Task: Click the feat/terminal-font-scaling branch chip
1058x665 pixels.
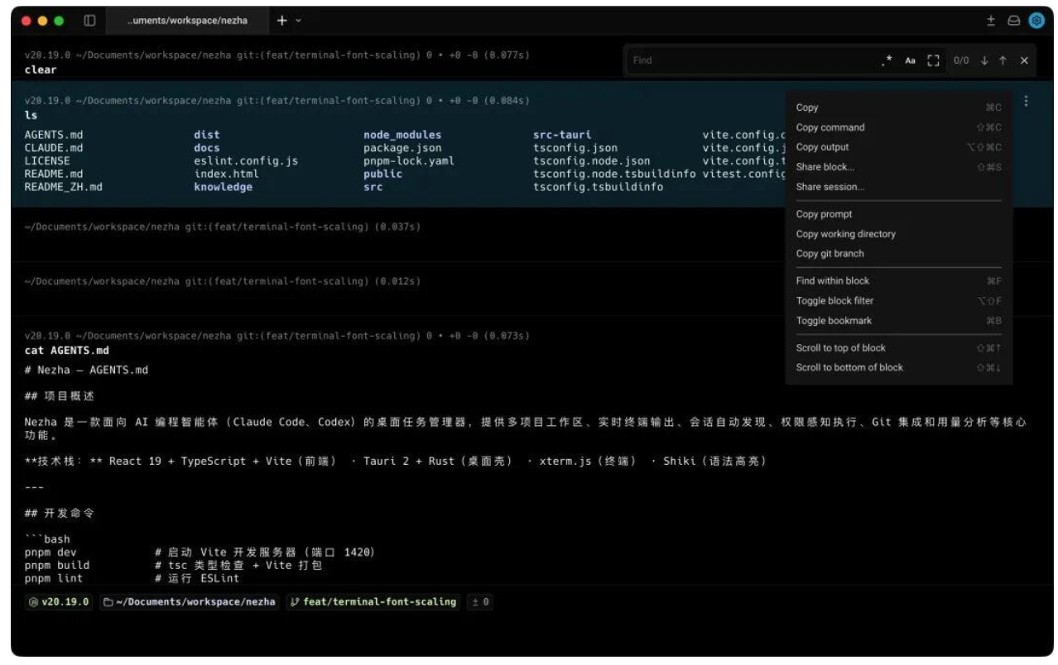Action: click(x=373, y=602)
